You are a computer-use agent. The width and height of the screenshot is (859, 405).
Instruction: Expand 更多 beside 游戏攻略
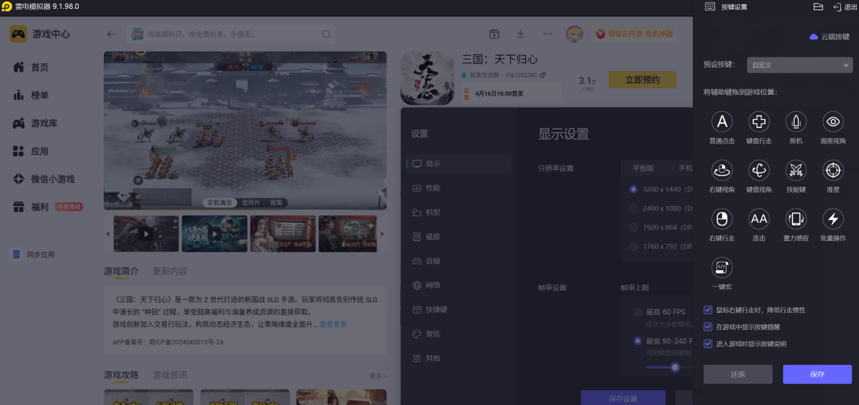coord(378,376)
